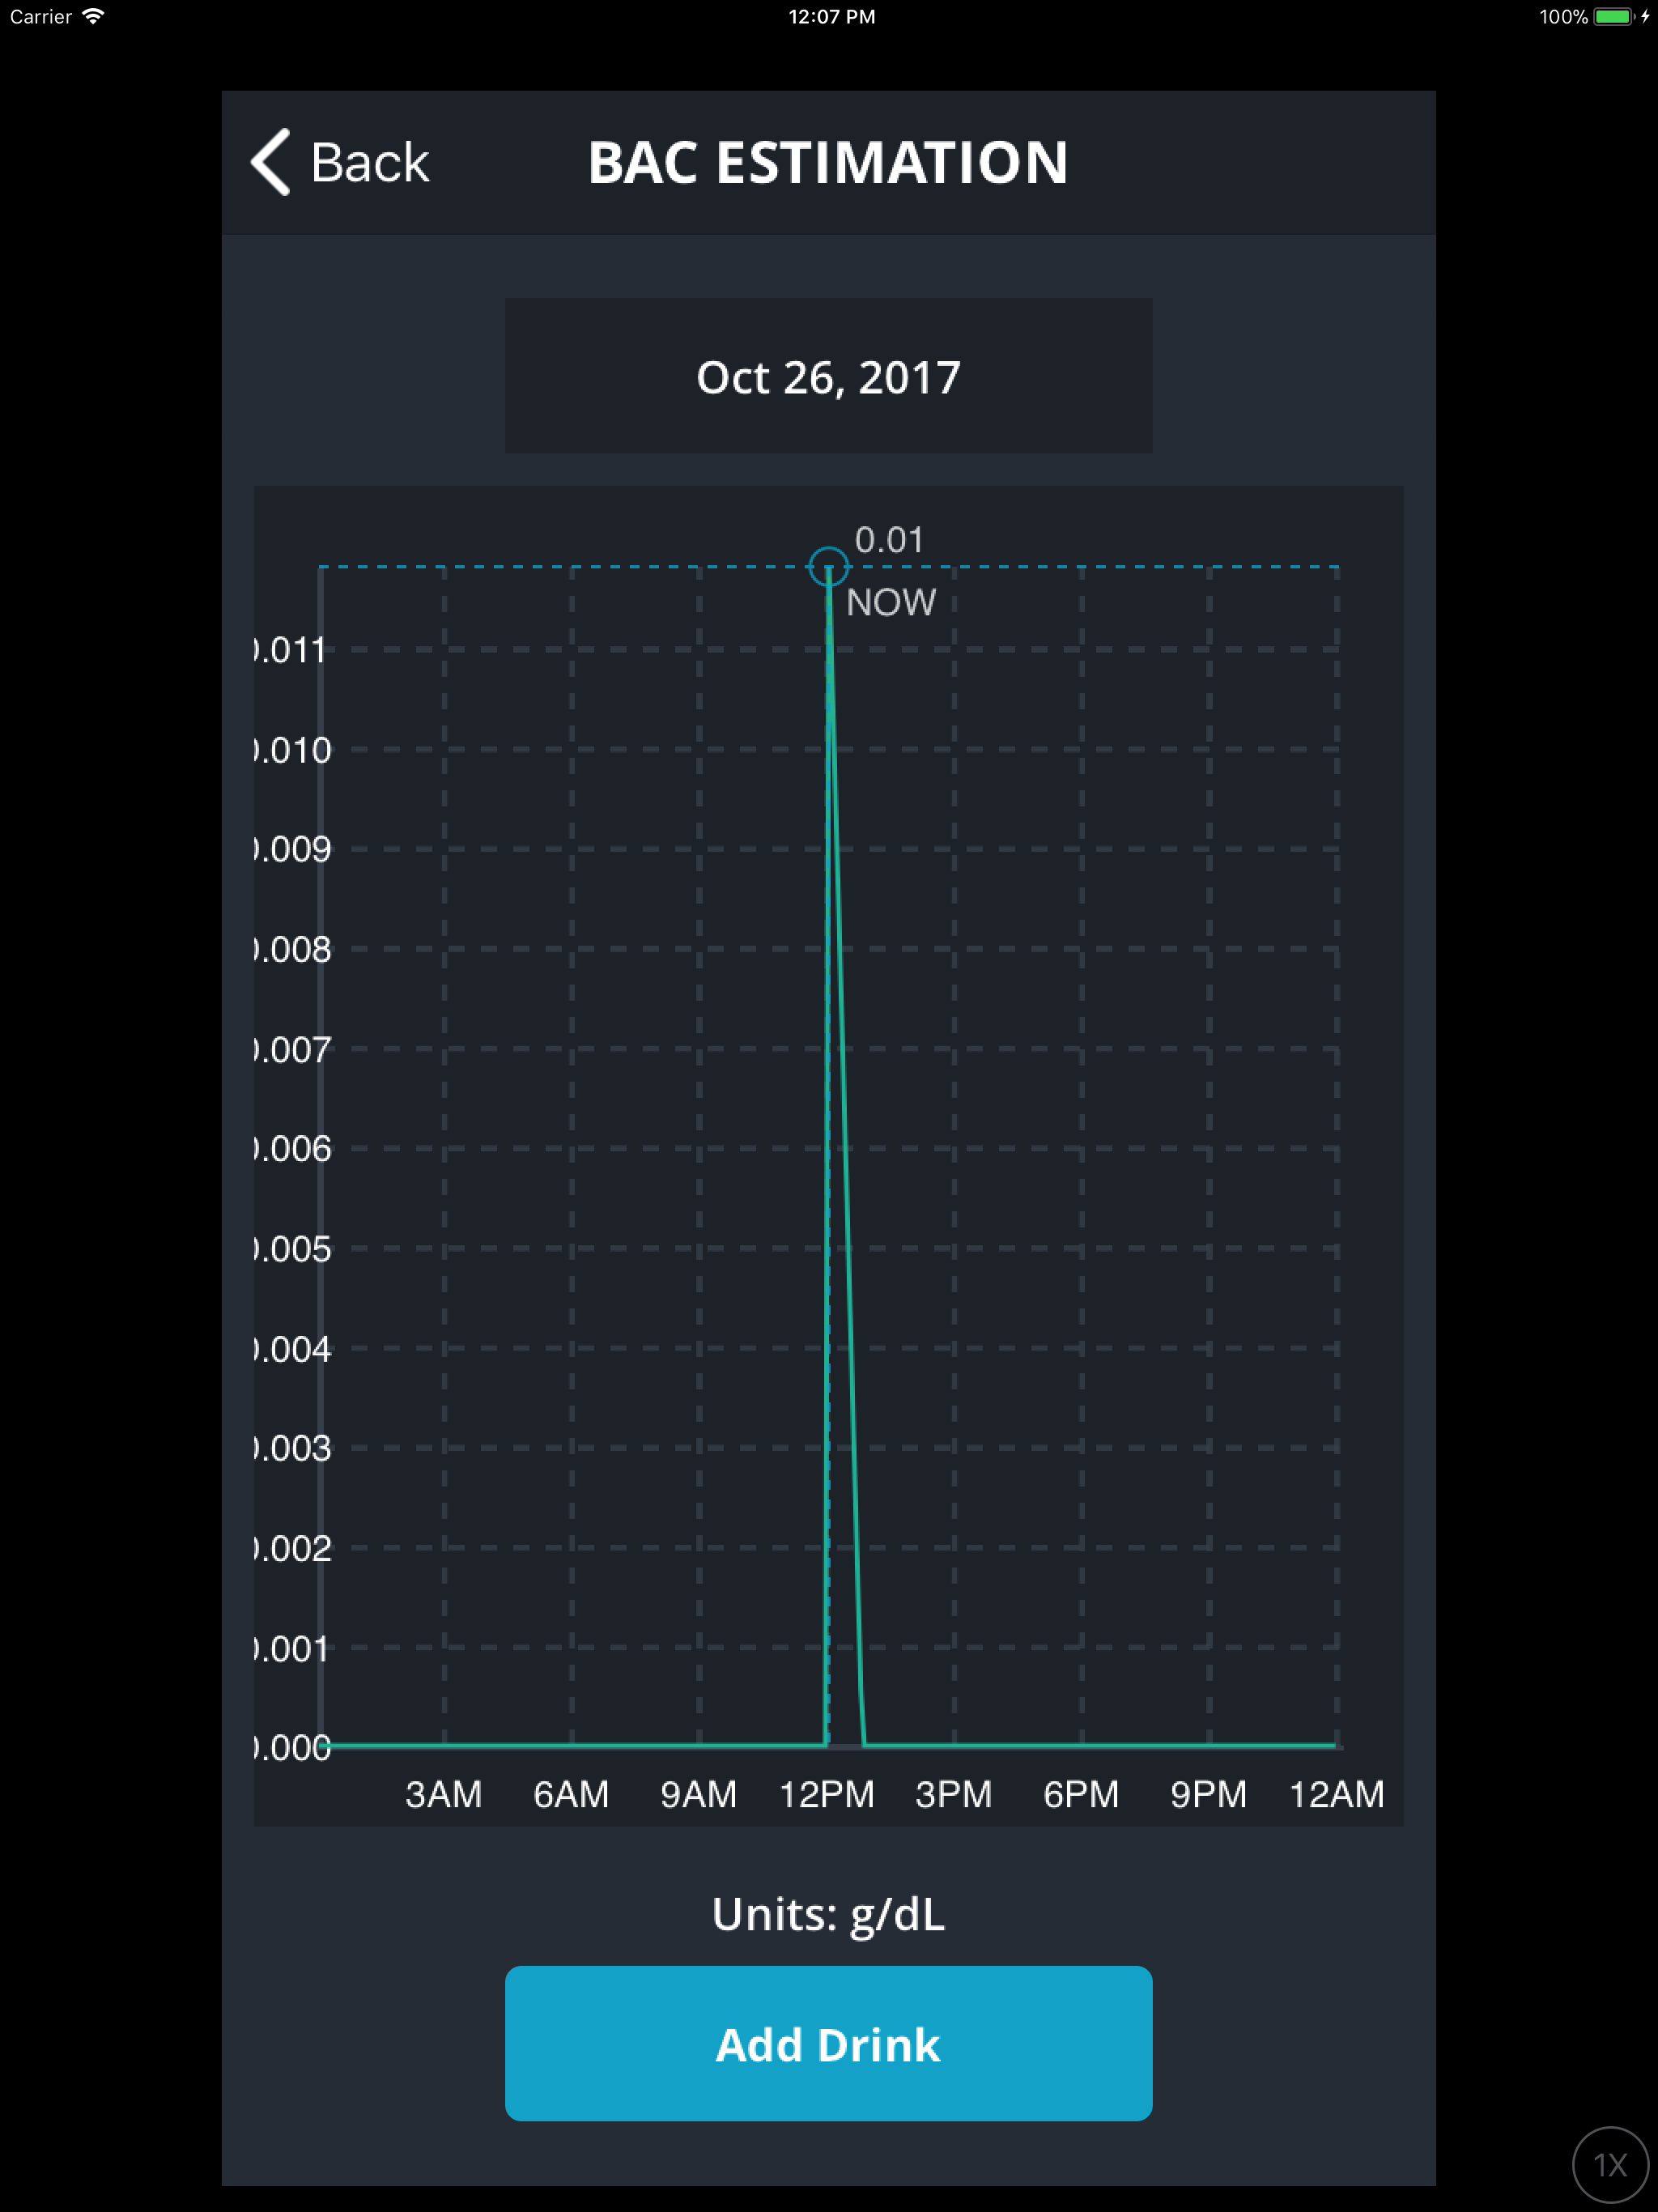Tap the Add Drink button
Viewport: 1658px width, 2212px height.
tap(828, 2044)
